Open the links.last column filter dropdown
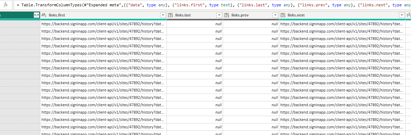The width and height of the screenshot is (411, 135). [x=219, y=15]
